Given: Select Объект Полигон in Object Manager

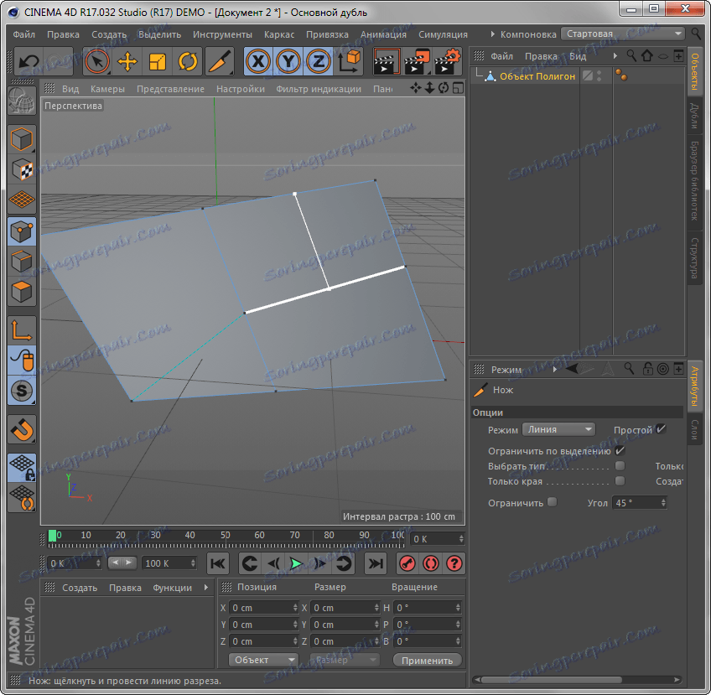Looking at the screenshot, I should [537, 76].
